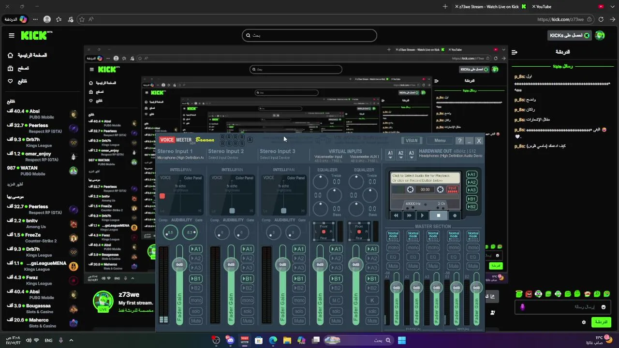Toggle A2 routing on Stereo Input 2

[247, 259]
